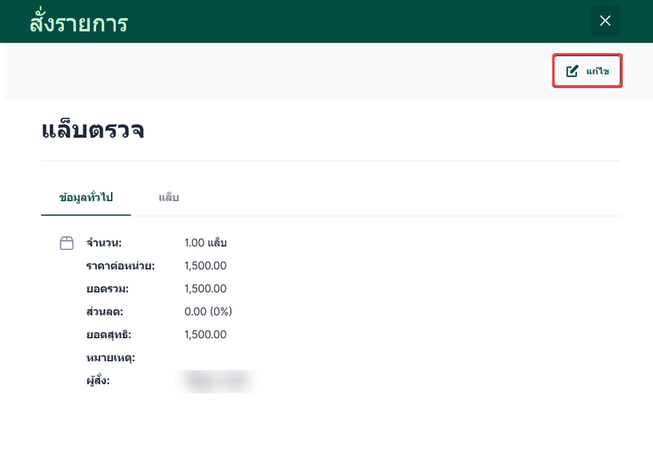Image resolution: width=653 pixels, height=476 pixels.
Task: Click the แก้ไข button label
Action: [598, 72]
